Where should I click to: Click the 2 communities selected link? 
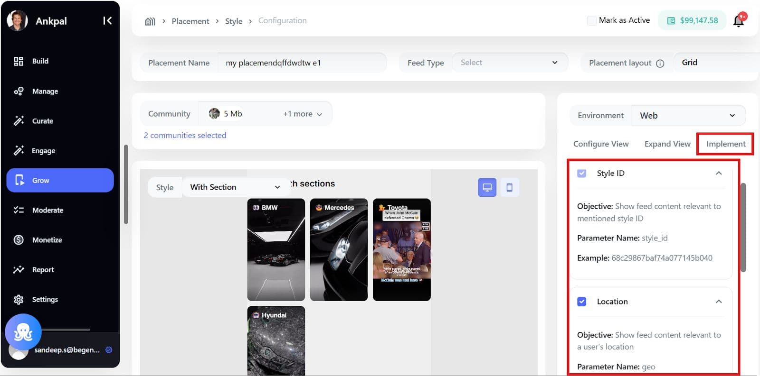pos(185,135)
